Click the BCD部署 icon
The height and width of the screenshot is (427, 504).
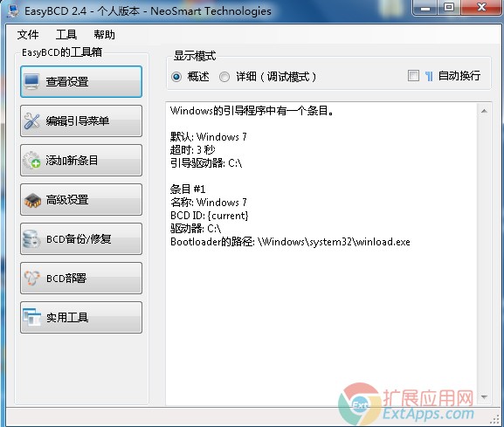31,279
